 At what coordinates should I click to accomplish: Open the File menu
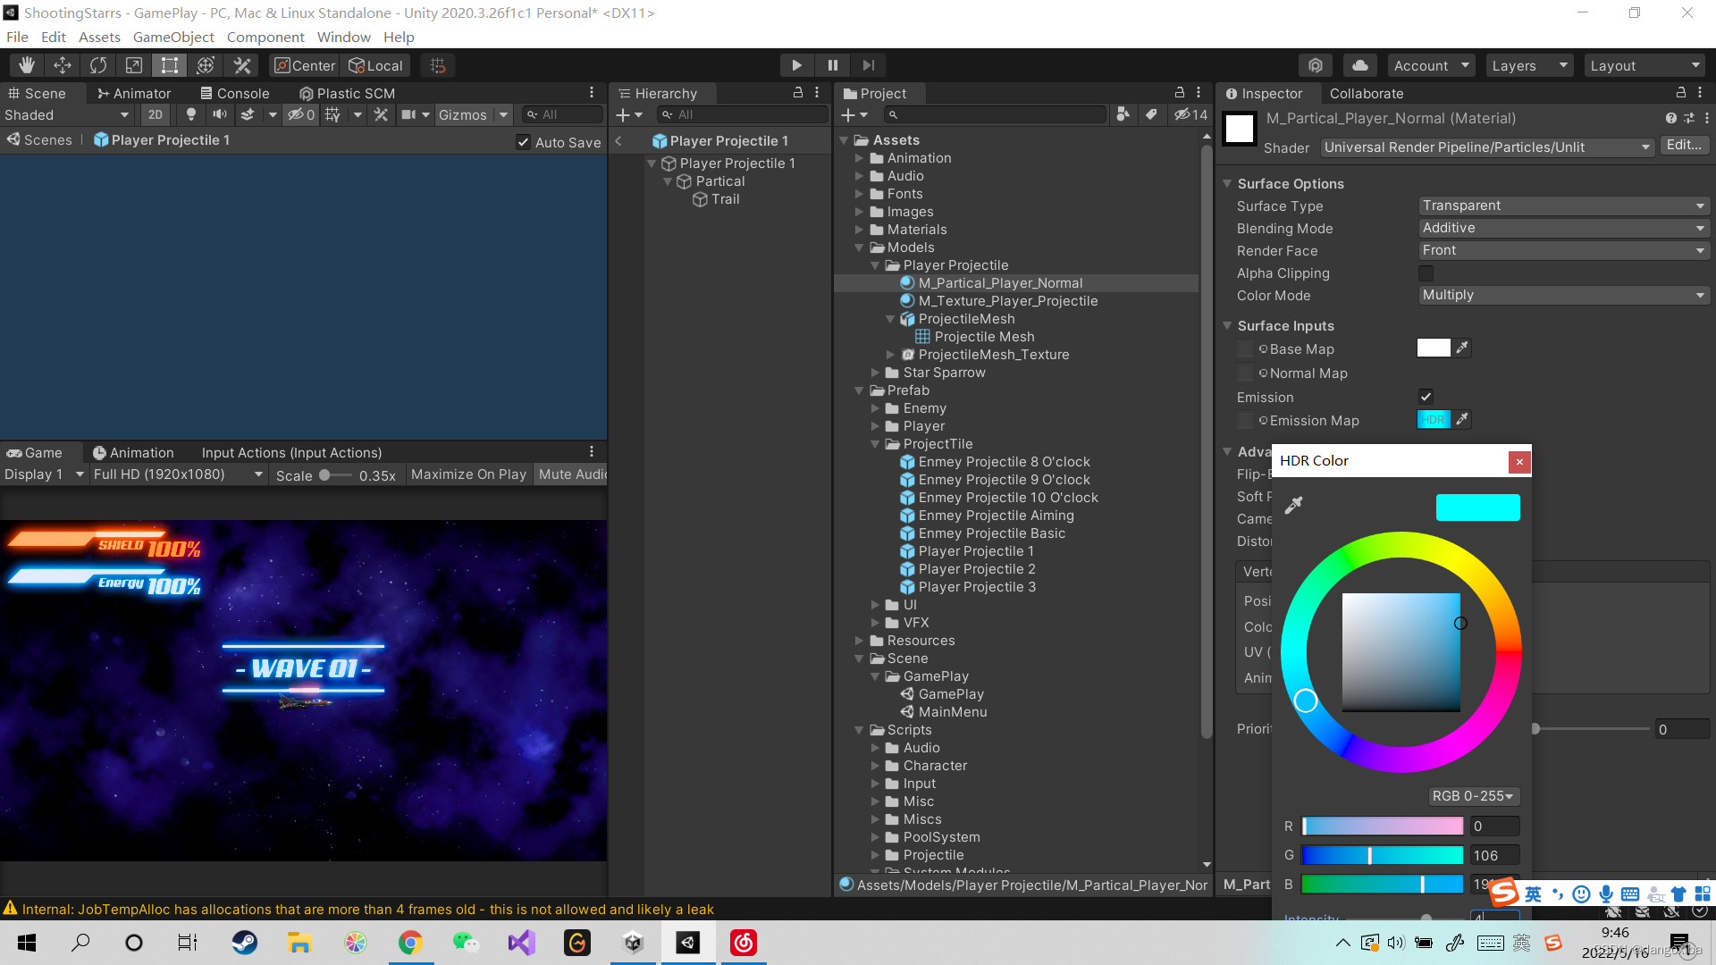pyautogui.click(x=17, y=37)
